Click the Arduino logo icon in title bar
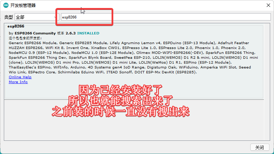Viewport: 274px width, 154px height. tap(6, 5)
